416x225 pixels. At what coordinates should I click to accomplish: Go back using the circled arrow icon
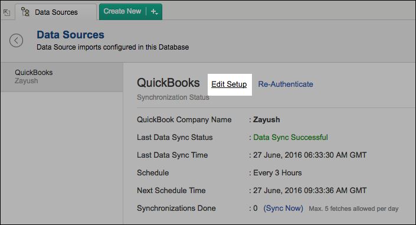(x=16, y=41)
